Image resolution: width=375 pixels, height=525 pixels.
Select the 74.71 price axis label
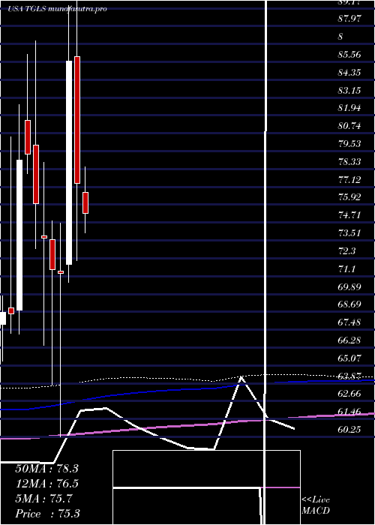coord(349,214)
